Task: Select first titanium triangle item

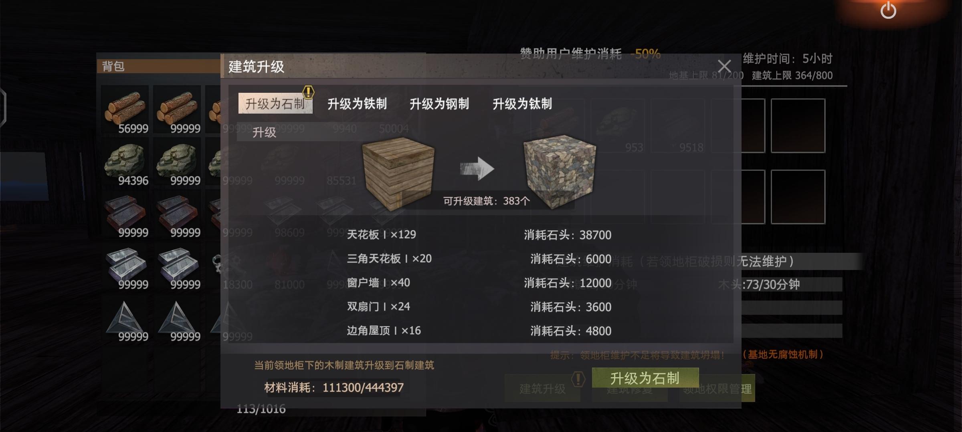Action: click(x=125, y=318)
